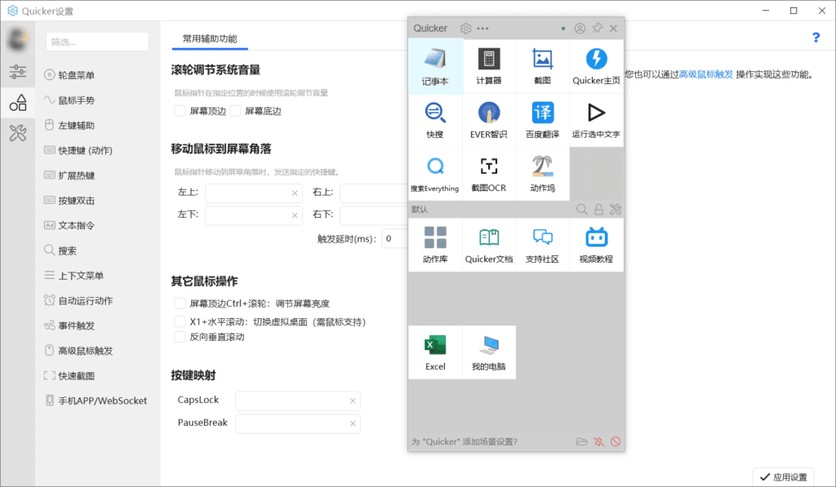Clear the PauseBreak mapping field
Viewport: 836px width, 487px height.
[x=353, y=423]
